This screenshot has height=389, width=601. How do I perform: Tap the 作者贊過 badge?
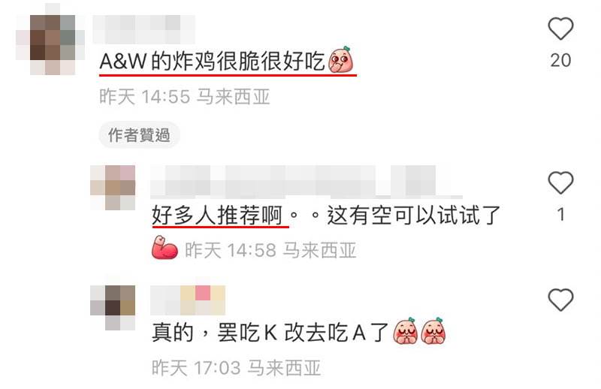[139, 135]
